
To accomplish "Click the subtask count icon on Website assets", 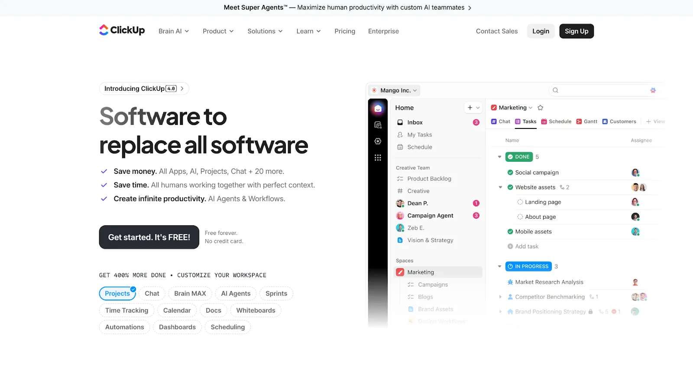I will (562, 187).
